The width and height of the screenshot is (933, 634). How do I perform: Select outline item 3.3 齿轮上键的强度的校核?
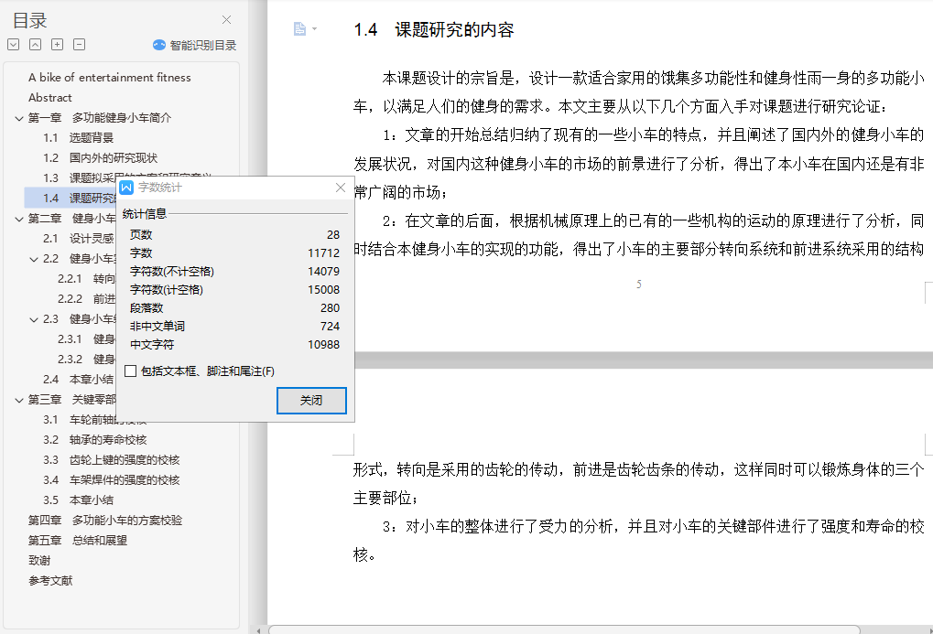point(112,460)
